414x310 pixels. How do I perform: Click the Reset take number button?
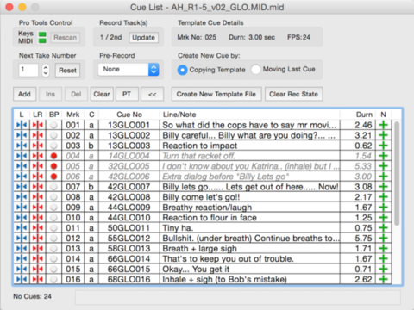pyautogui.click(x=67, y=71)
